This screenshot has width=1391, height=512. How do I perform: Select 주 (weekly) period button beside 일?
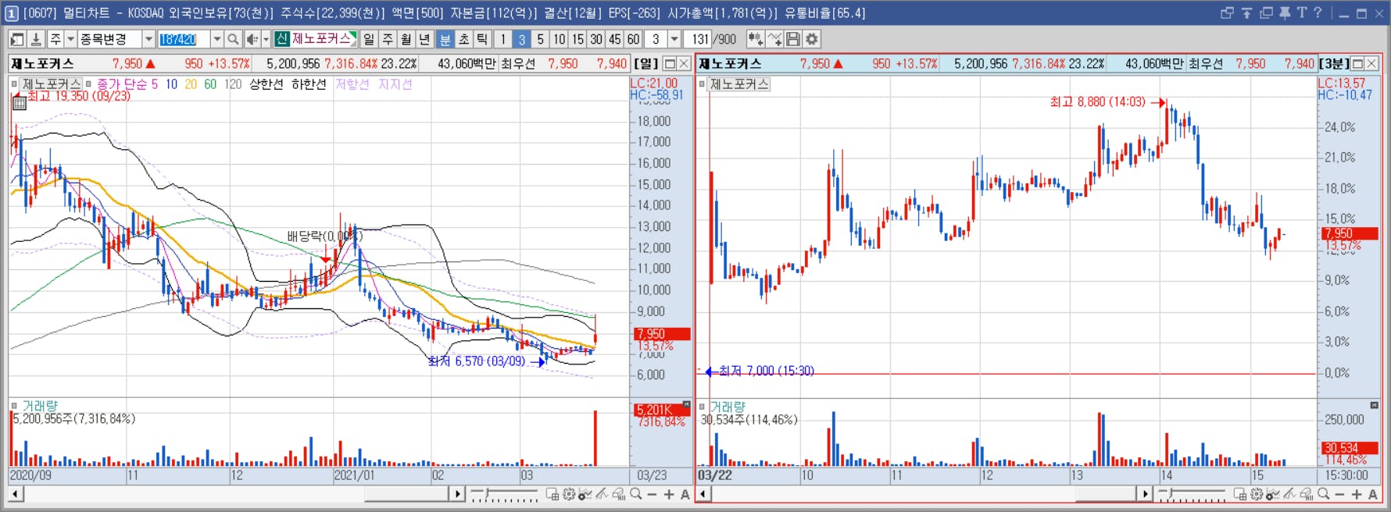[x=388, y=39]
